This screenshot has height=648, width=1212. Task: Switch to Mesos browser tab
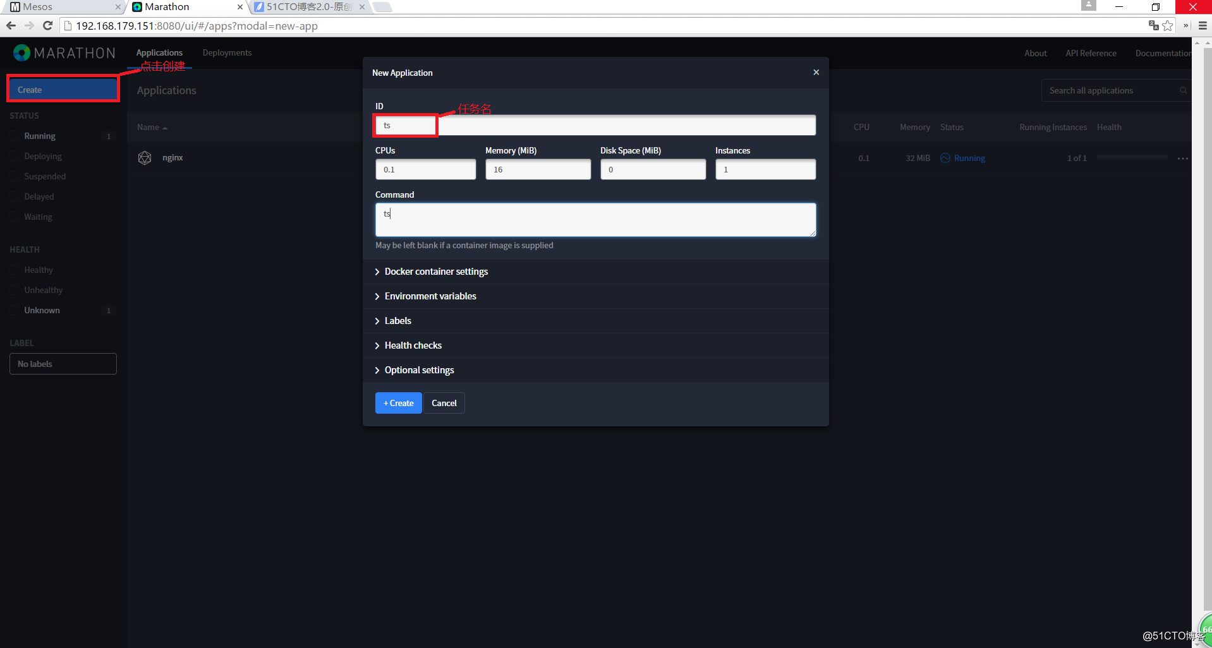point(63,7)
